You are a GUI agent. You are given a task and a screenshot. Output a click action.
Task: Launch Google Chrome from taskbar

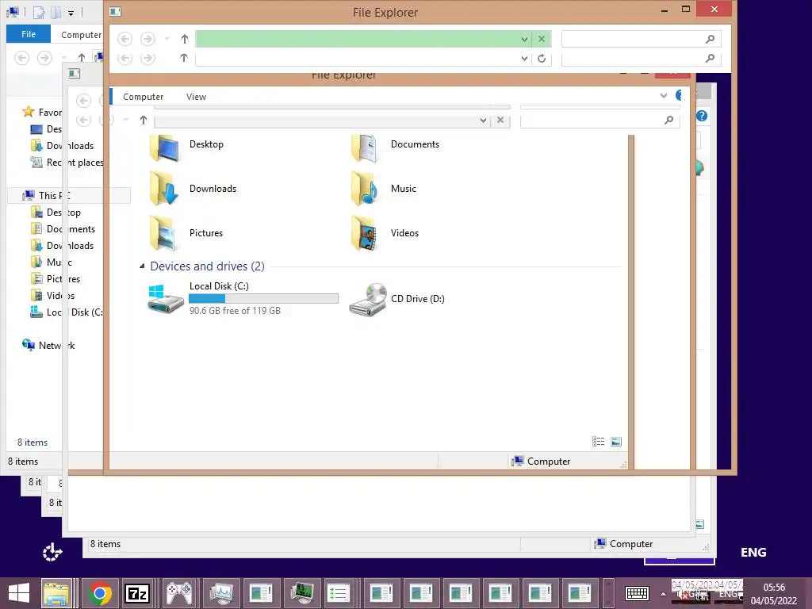coord(100,593)
